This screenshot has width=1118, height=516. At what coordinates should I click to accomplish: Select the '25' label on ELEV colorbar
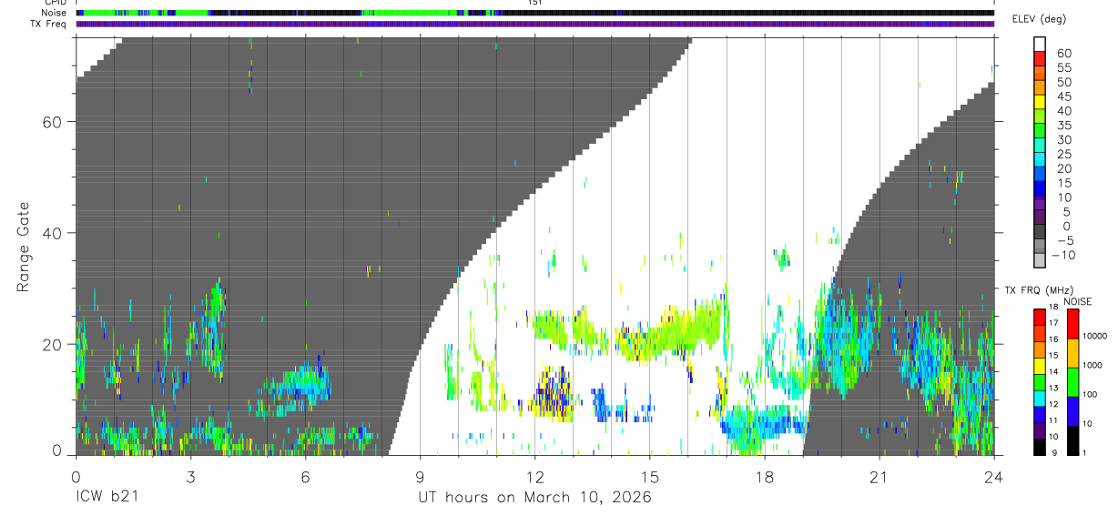pos(1064,155)
